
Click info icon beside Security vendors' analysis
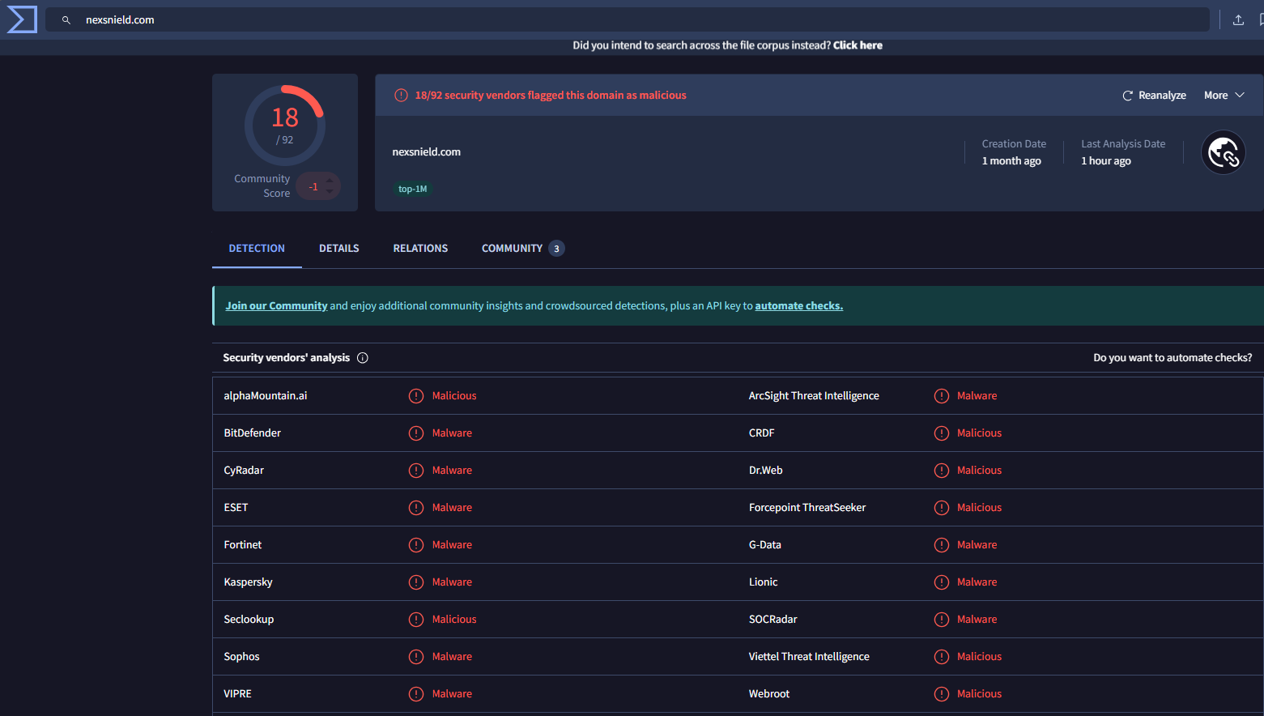(363, 358)
